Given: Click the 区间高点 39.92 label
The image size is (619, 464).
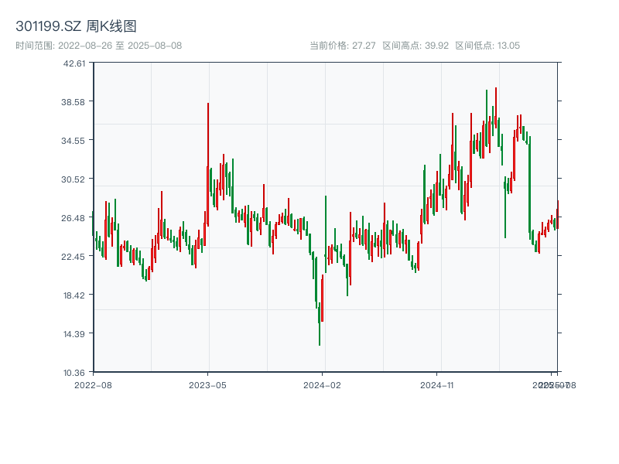Looking at the screenshot, I should pyautogui.click(x=416, y=46).
